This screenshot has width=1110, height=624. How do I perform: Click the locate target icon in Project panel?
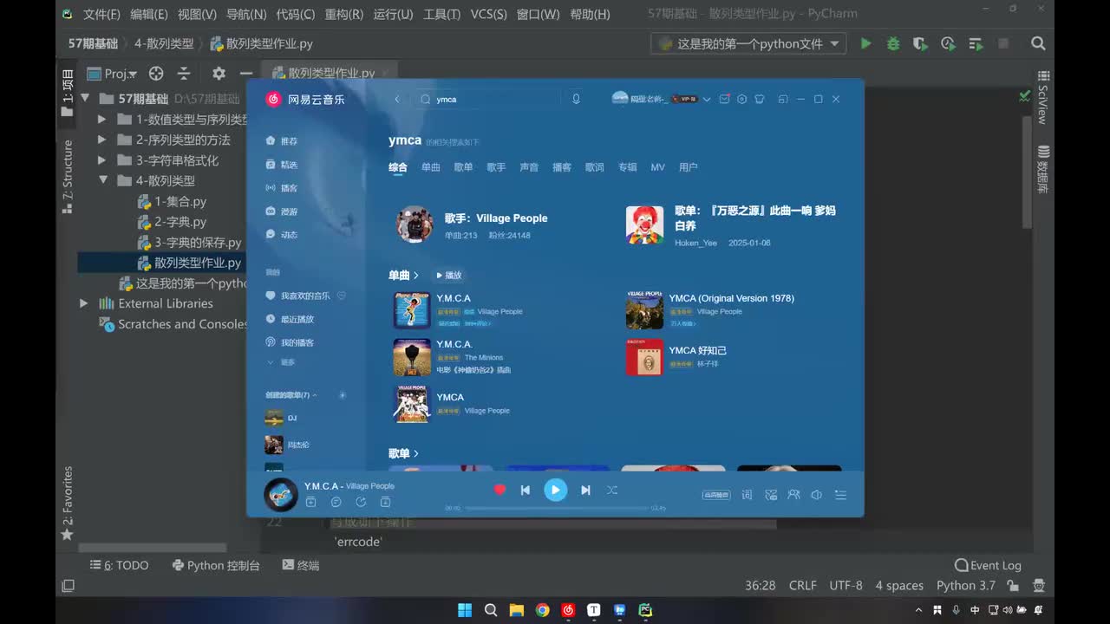(x=156, y=74)
